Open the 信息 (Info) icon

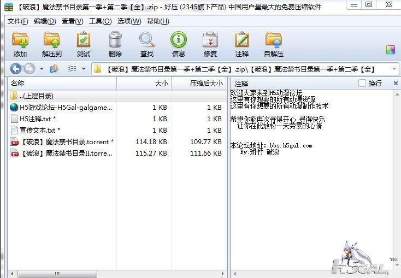point(179,44)
